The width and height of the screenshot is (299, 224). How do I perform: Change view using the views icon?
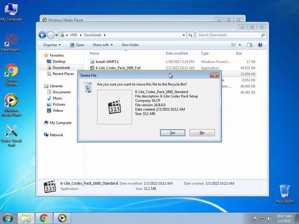(x=234, y=45)
